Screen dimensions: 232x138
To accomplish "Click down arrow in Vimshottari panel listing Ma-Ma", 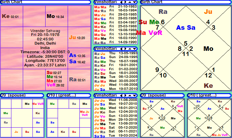I will 134,2.
